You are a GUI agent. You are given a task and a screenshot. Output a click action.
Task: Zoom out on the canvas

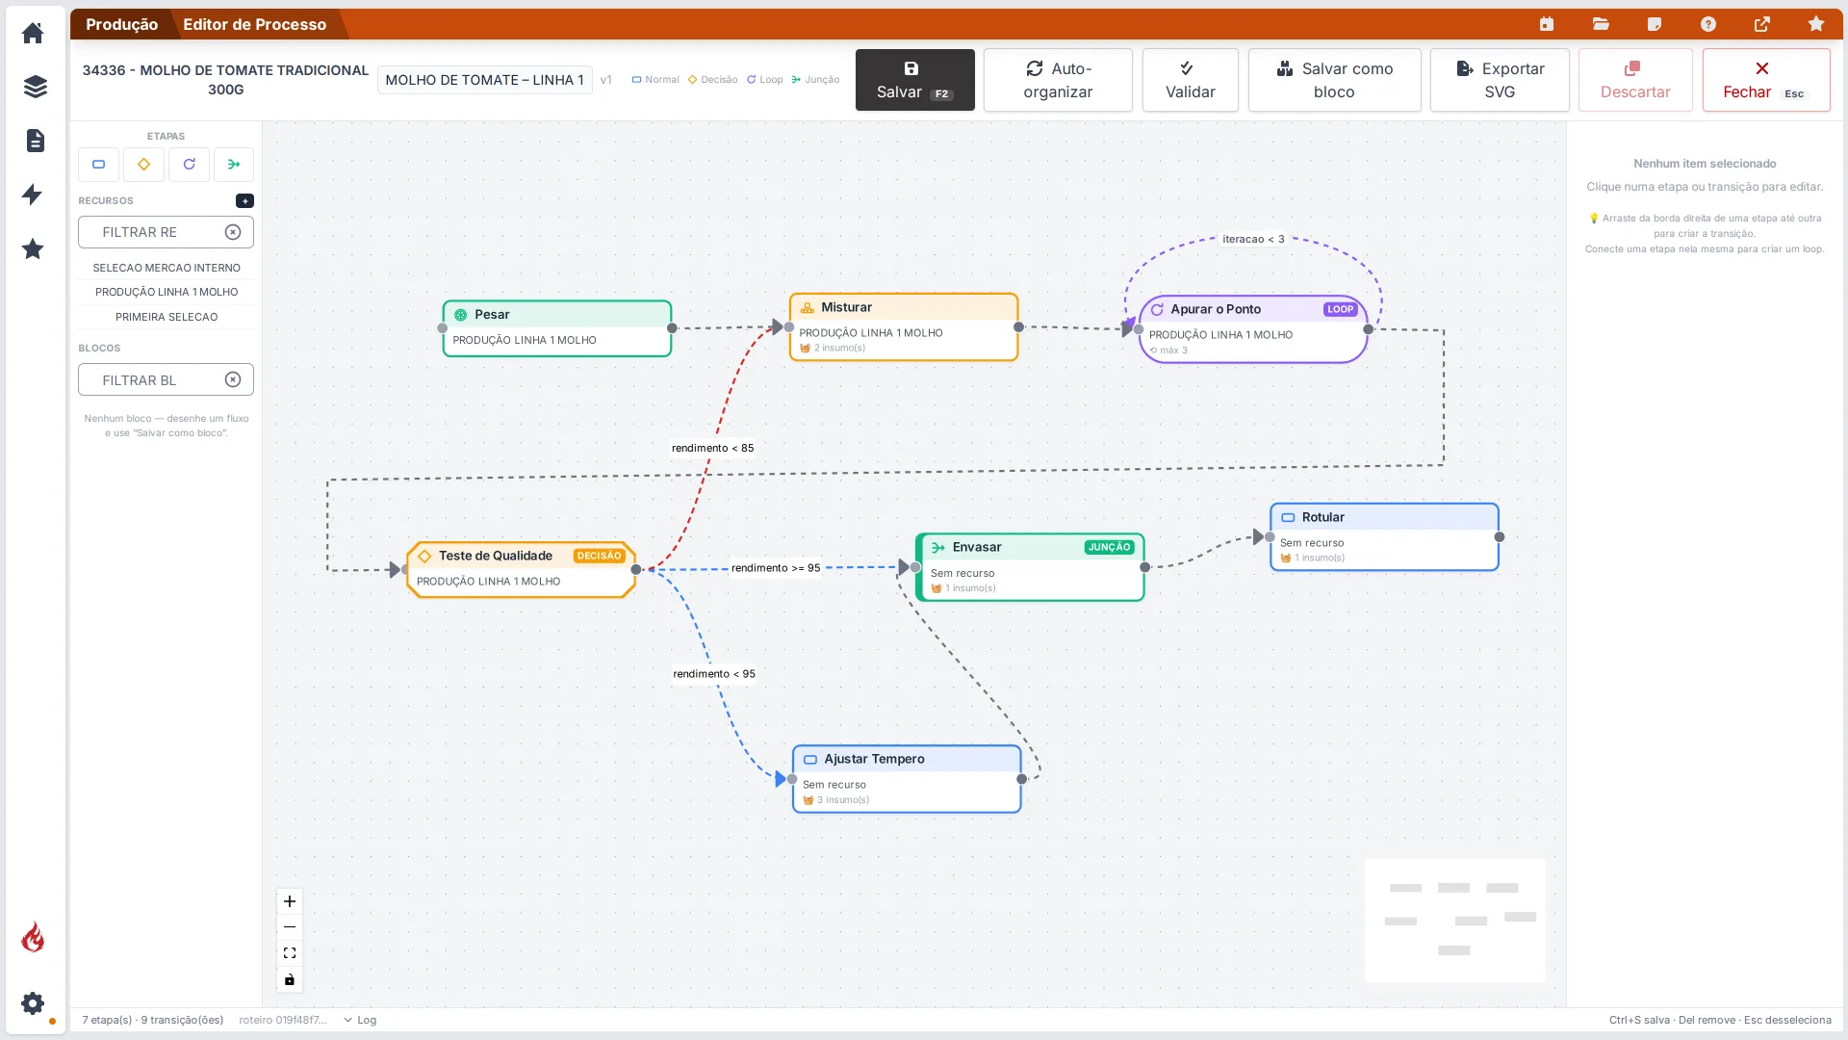click(290, 927)
